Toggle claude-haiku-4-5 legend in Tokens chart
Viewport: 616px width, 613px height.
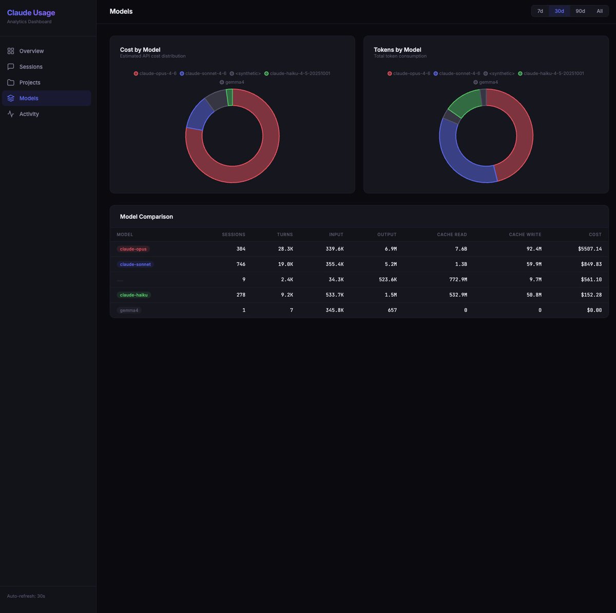click(551, 73)
